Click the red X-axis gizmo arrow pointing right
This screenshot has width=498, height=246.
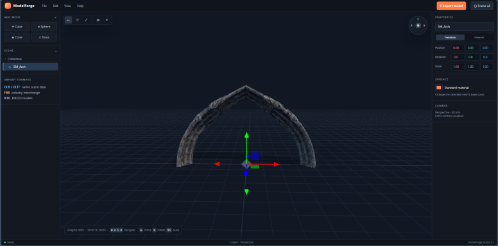point(277,164)
